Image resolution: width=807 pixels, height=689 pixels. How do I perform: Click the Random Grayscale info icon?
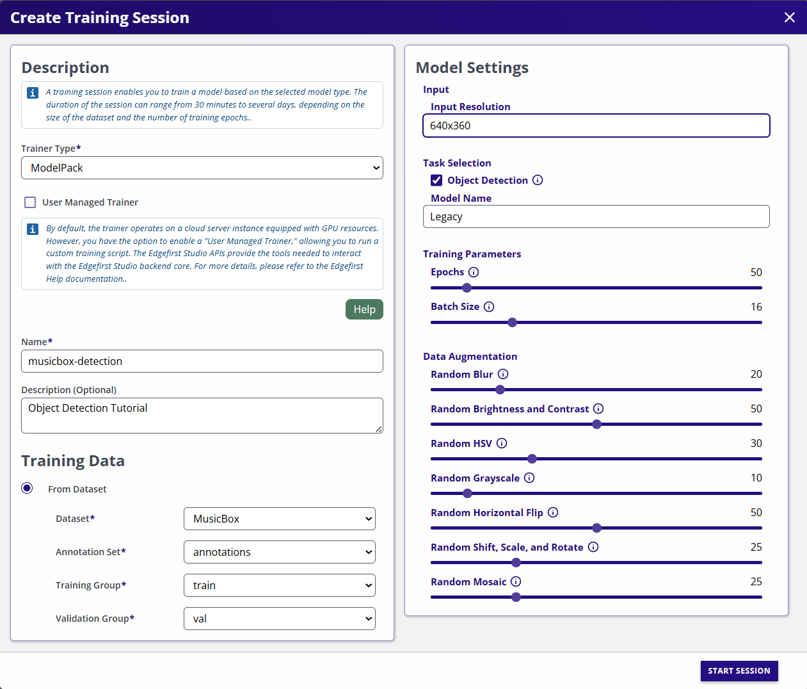(x=529, y=478)
